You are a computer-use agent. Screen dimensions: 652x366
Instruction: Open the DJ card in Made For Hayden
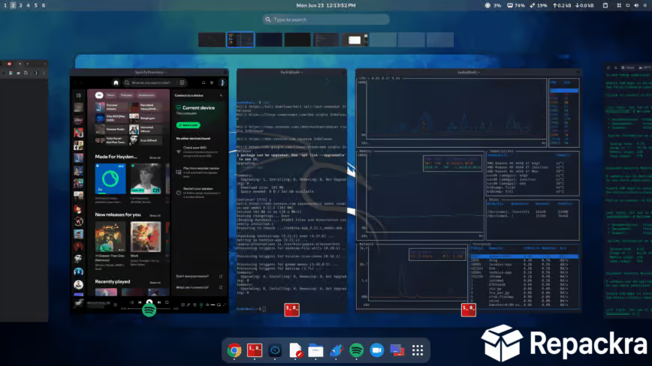[110, 178]
